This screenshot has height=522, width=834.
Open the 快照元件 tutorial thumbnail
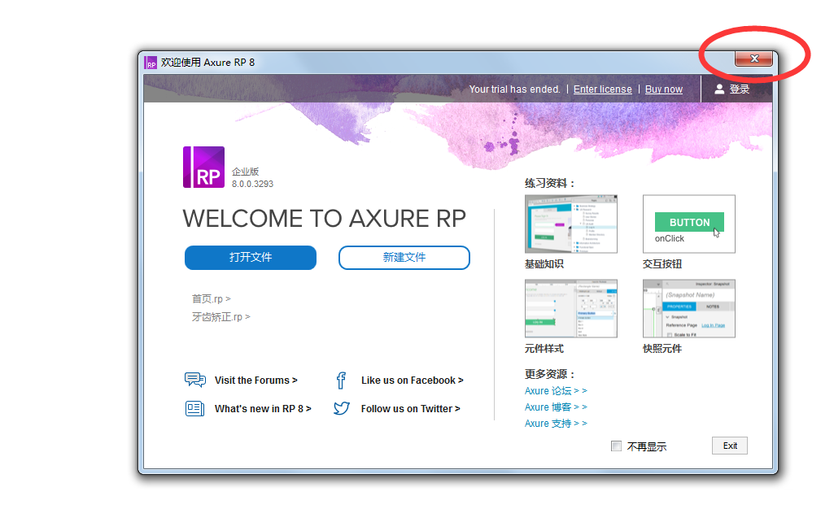689,308
